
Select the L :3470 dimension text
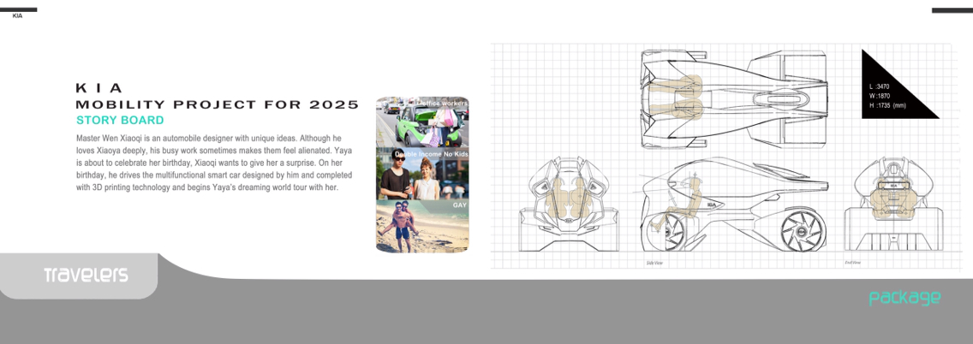click(880, 86)
